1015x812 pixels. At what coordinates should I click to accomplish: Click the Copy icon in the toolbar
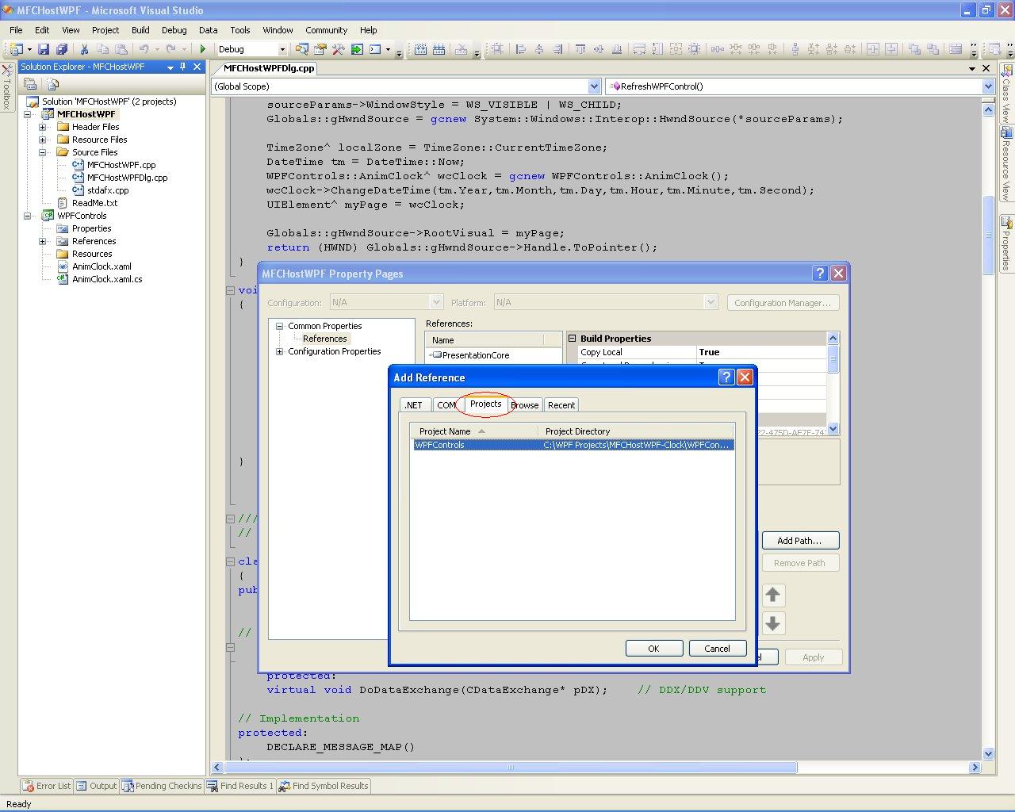102,49
